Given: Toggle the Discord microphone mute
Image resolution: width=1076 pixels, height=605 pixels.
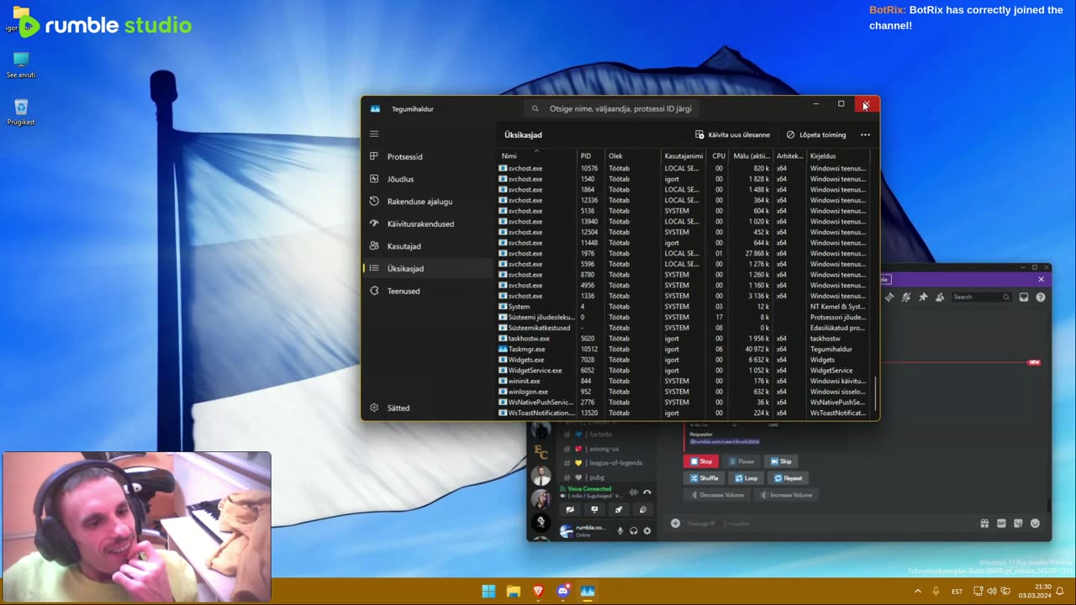Looking at the screenshot, I should pyautogui.click(x=620, y=531).
